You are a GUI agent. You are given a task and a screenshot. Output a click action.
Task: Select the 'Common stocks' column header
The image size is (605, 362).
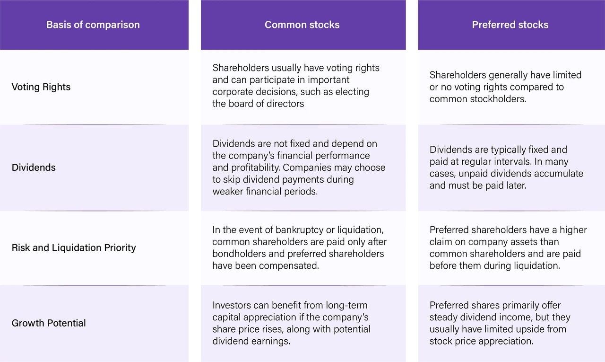click(302, 25)
